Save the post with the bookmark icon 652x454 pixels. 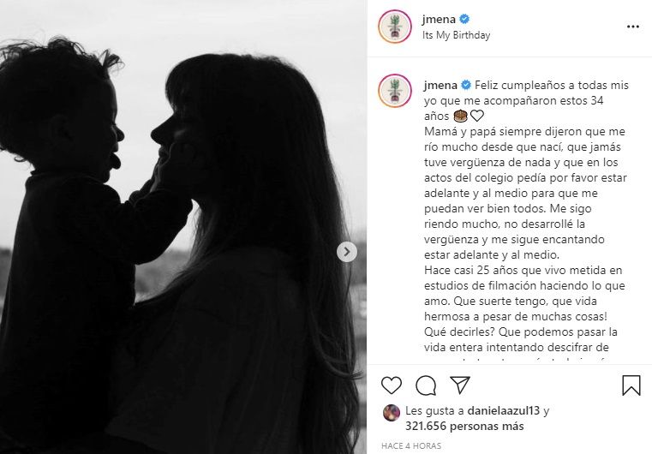(631, 385)
